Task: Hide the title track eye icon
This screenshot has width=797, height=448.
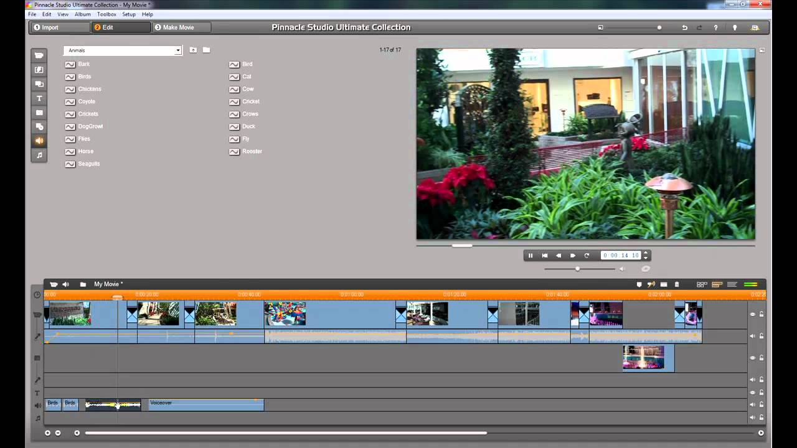Action: click(x=752, y=393)
